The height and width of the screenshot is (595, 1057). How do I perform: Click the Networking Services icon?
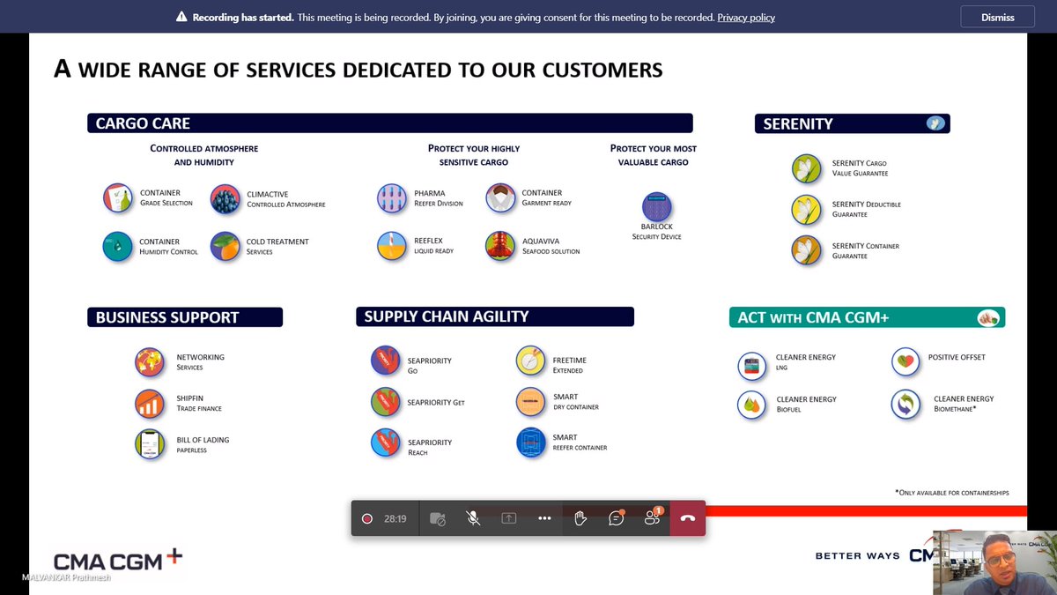(150, 362)
